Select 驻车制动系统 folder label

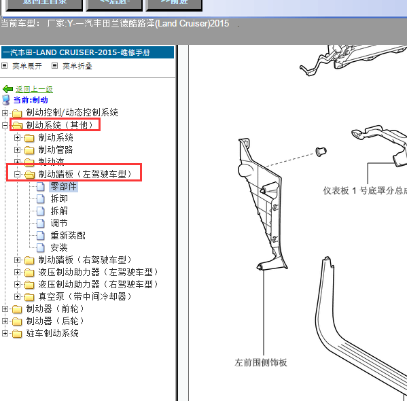tap(52, 333)
